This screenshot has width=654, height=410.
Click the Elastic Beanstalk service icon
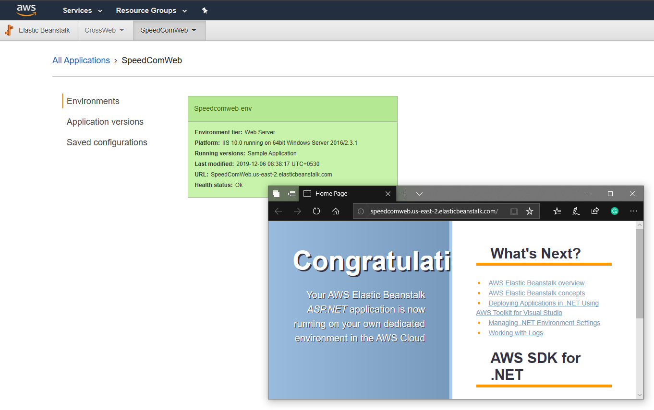9,30
